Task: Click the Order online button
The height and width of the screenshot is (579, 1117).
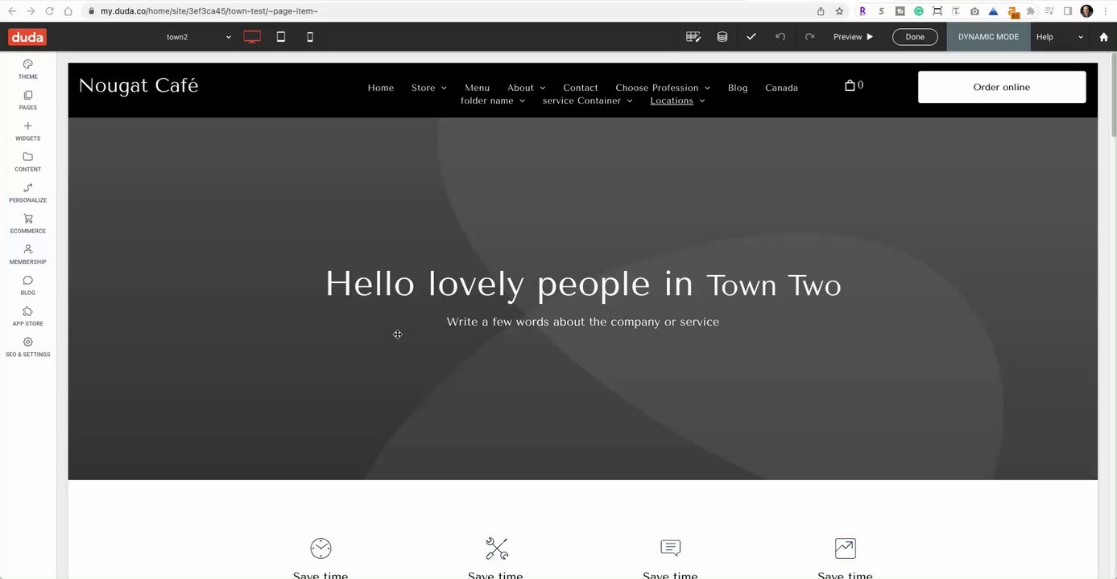Action: 1002,87
